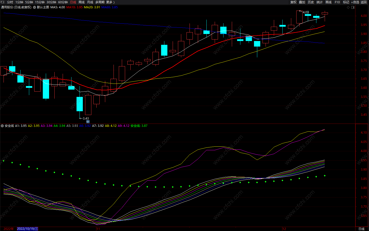Click the 返回 back button
The height and width of the screenshot is (231, 369).
364,2
